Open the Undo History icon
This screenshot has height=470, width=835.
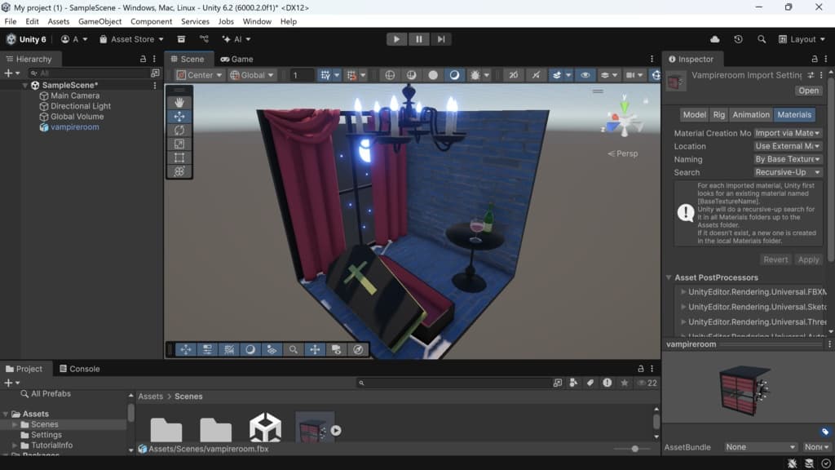click(738, 39)
